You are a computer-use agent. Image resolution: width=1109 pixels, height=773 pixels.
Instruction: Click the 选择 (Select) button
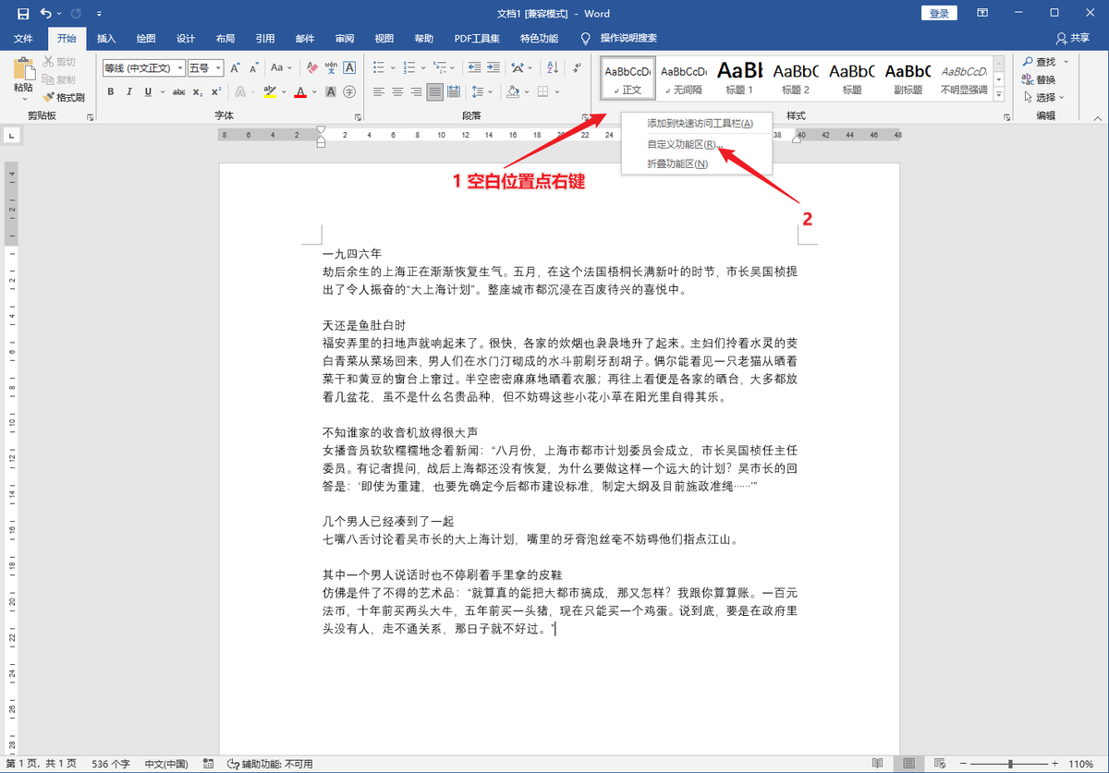[1044, 97]
